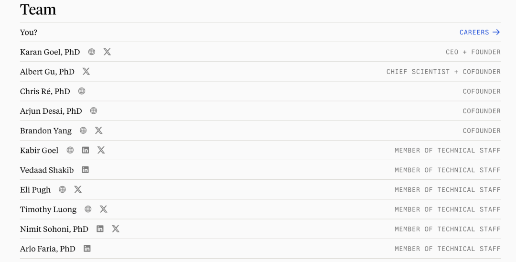
Task: Follow the Careers link
Action: [x=479, y=32]
